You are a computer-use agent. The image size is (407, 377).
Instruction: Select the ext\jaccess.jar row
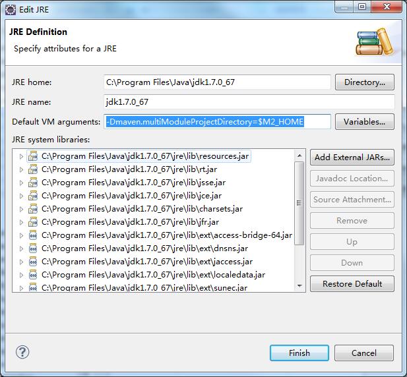tap(147, 262)
